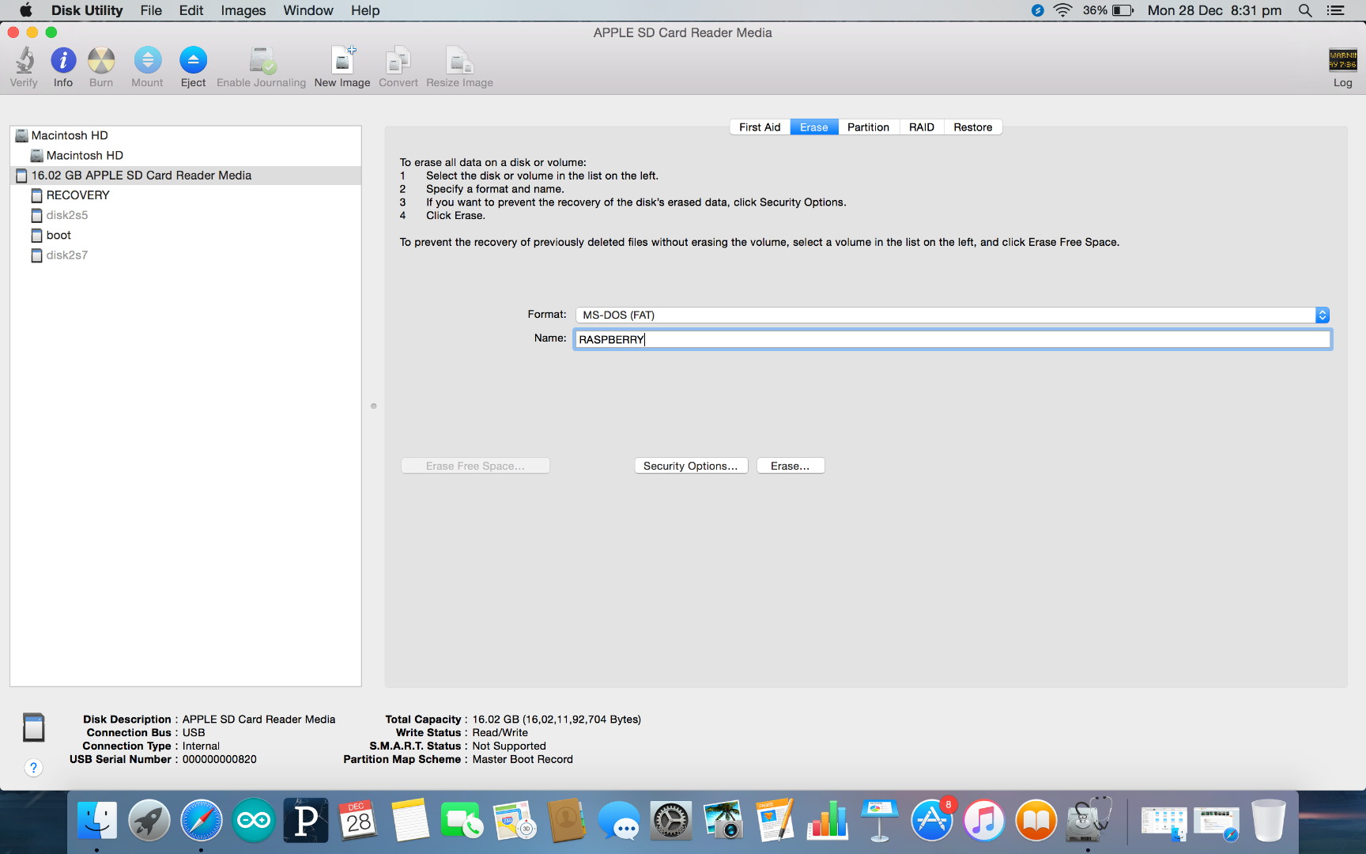The height and width of the screenshot is (854, 1366).
Task: Open the Trash in the Dock
Action: coord(1269,820)
